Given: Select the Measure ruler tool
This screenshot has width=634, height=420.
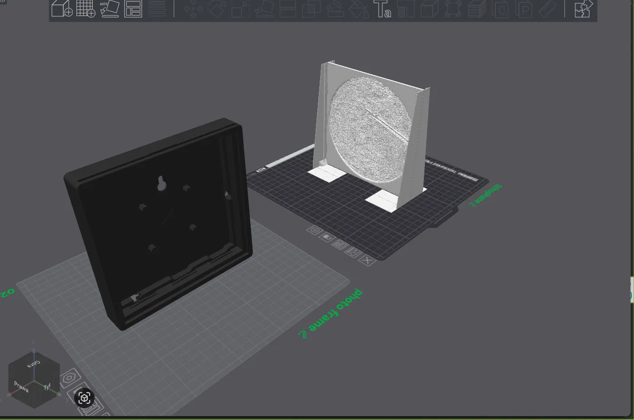Looking at the screenshot, I should [548, 8].
